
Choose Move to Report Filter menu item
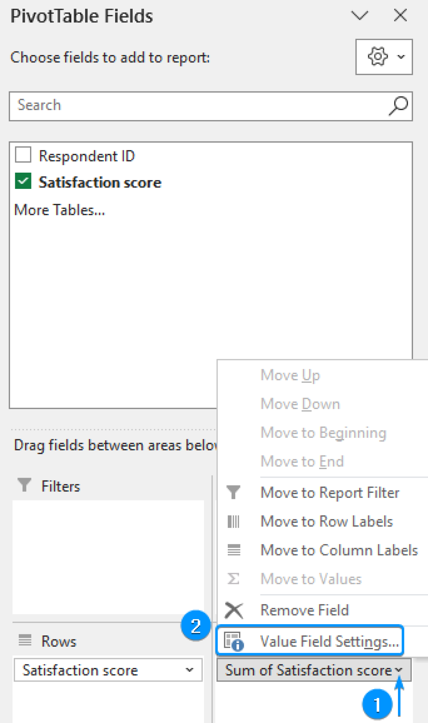pos(330,492)
